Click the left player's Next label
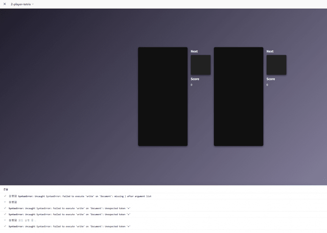This screenshot has height=233, width=327. tap(194, 51)
